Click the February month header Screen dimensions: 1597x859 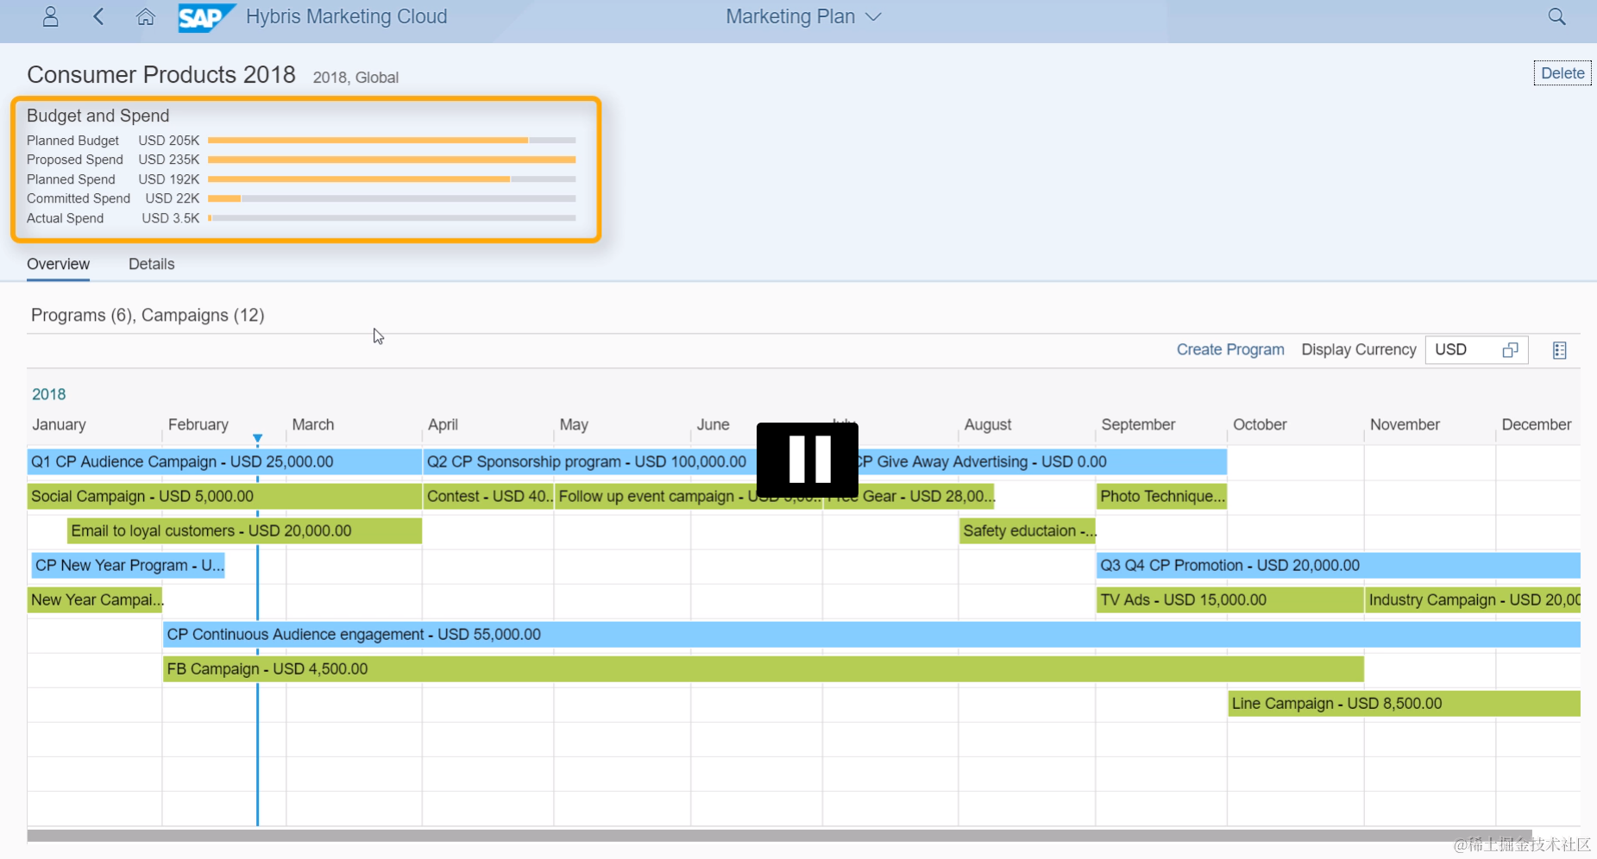pos(198,424)
